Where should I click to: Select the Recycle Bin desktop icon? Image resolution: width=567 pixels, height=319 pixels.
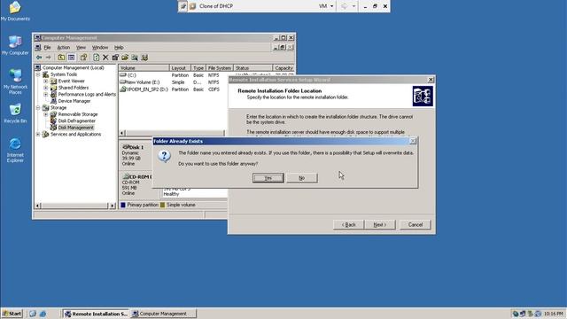point(15,113)
